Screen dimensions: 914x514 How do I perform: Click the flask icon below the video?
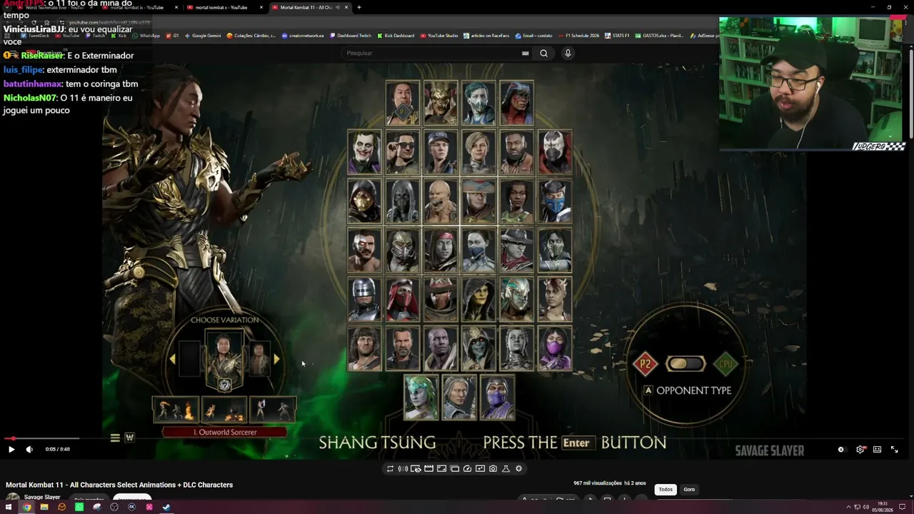506,469
